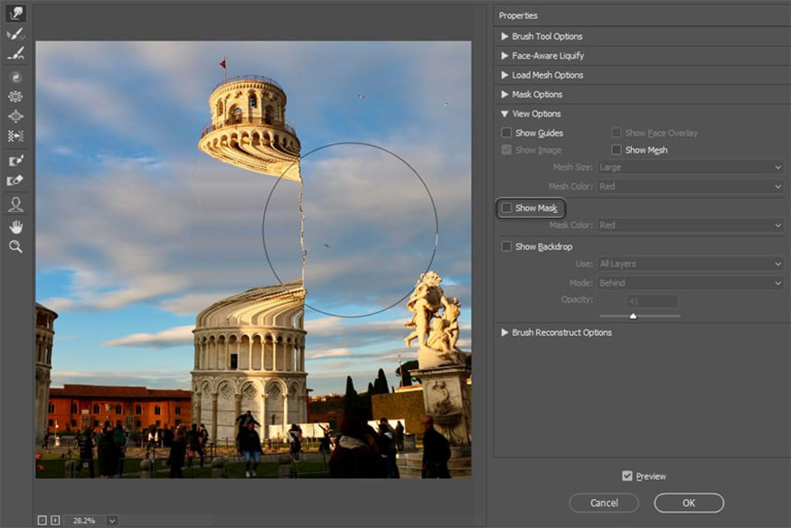Image resolution: width=791 pixels, height=528 pixels.
Task: Activate the Freeze Mask tool
Action: click(x=15, y=160)
